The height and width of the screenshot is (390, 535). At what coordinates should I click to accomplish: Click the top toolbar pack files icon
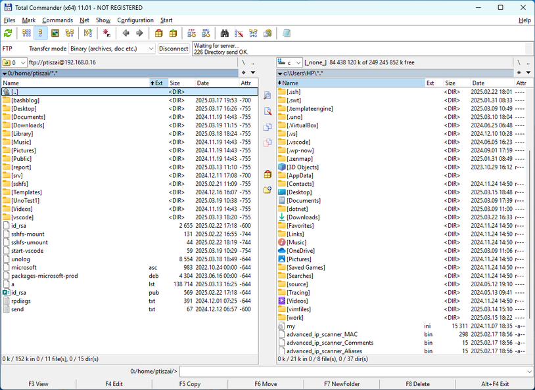[x=158, y=33]
